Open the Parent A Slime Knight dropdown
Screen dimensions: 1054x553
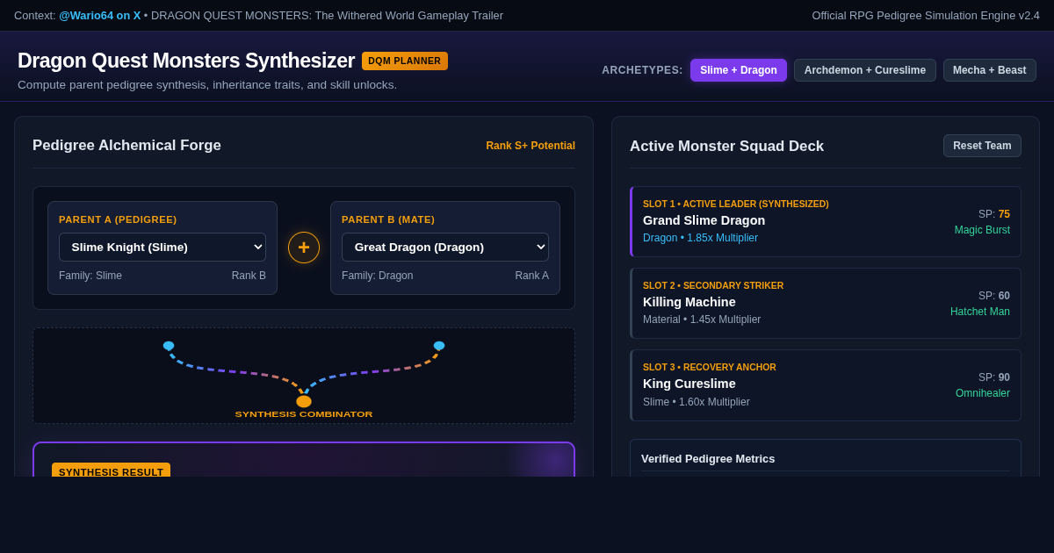[x=162, y=247]
